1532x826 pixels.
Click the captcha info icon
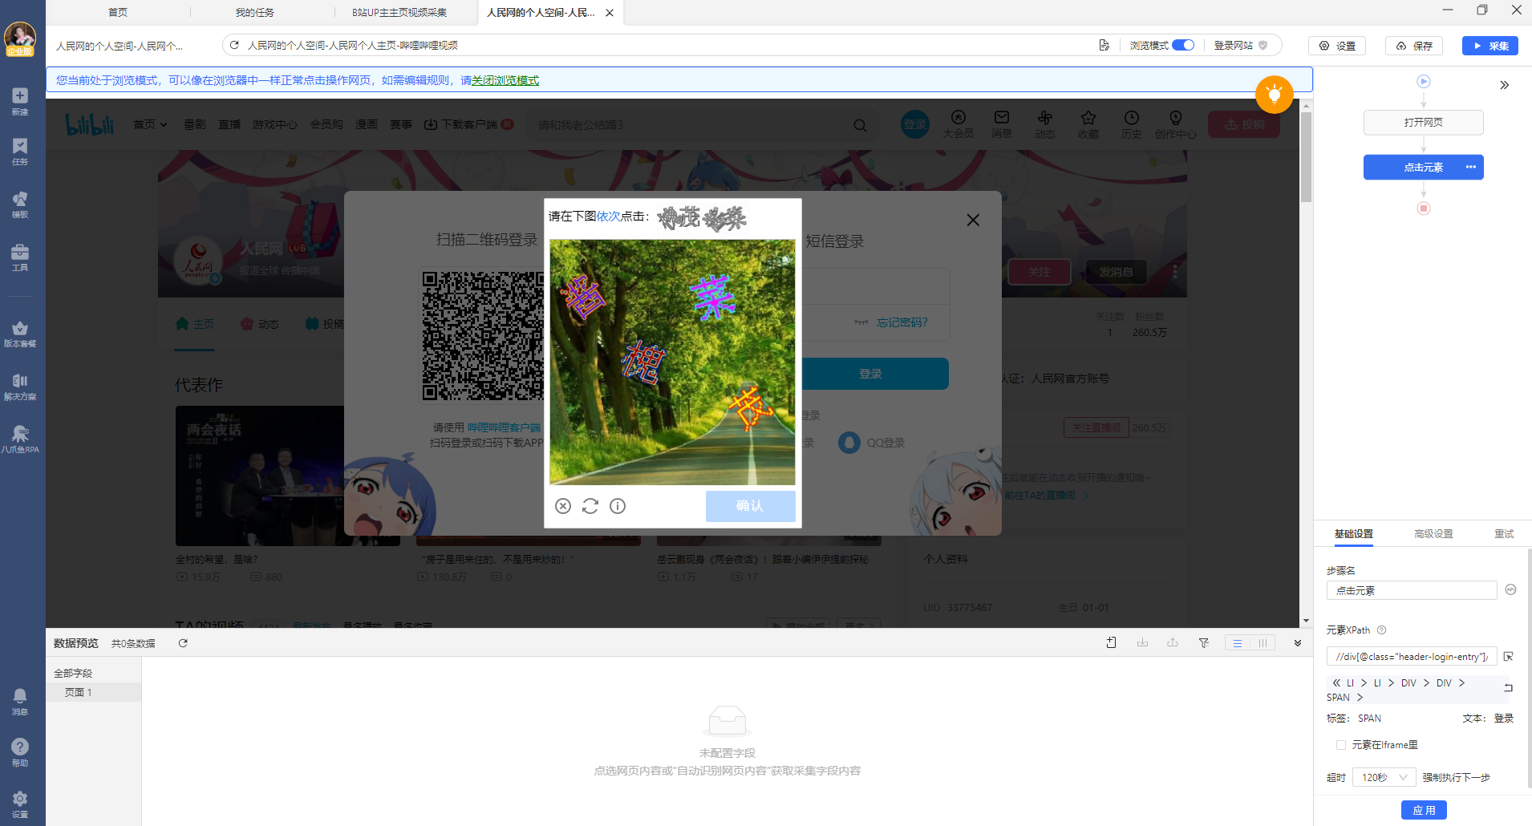click(x=618, y=506)
